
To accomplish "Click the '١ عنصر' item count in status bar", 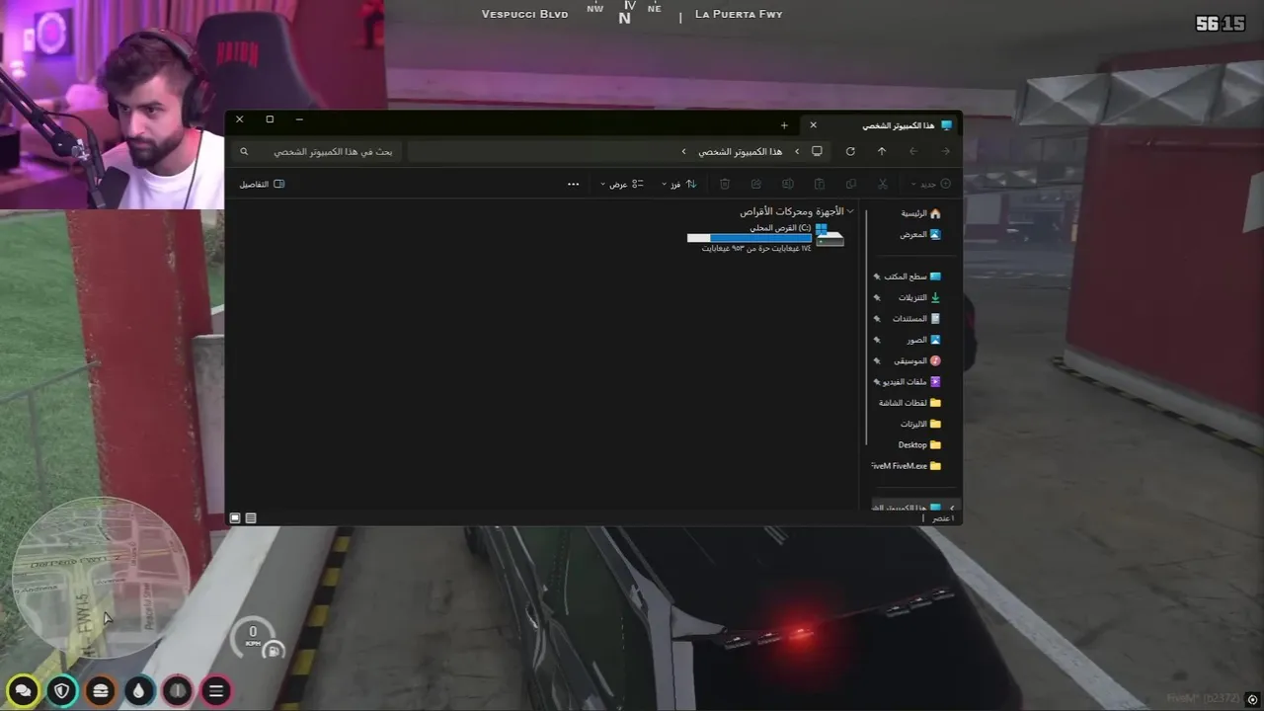I will [942, 518].
